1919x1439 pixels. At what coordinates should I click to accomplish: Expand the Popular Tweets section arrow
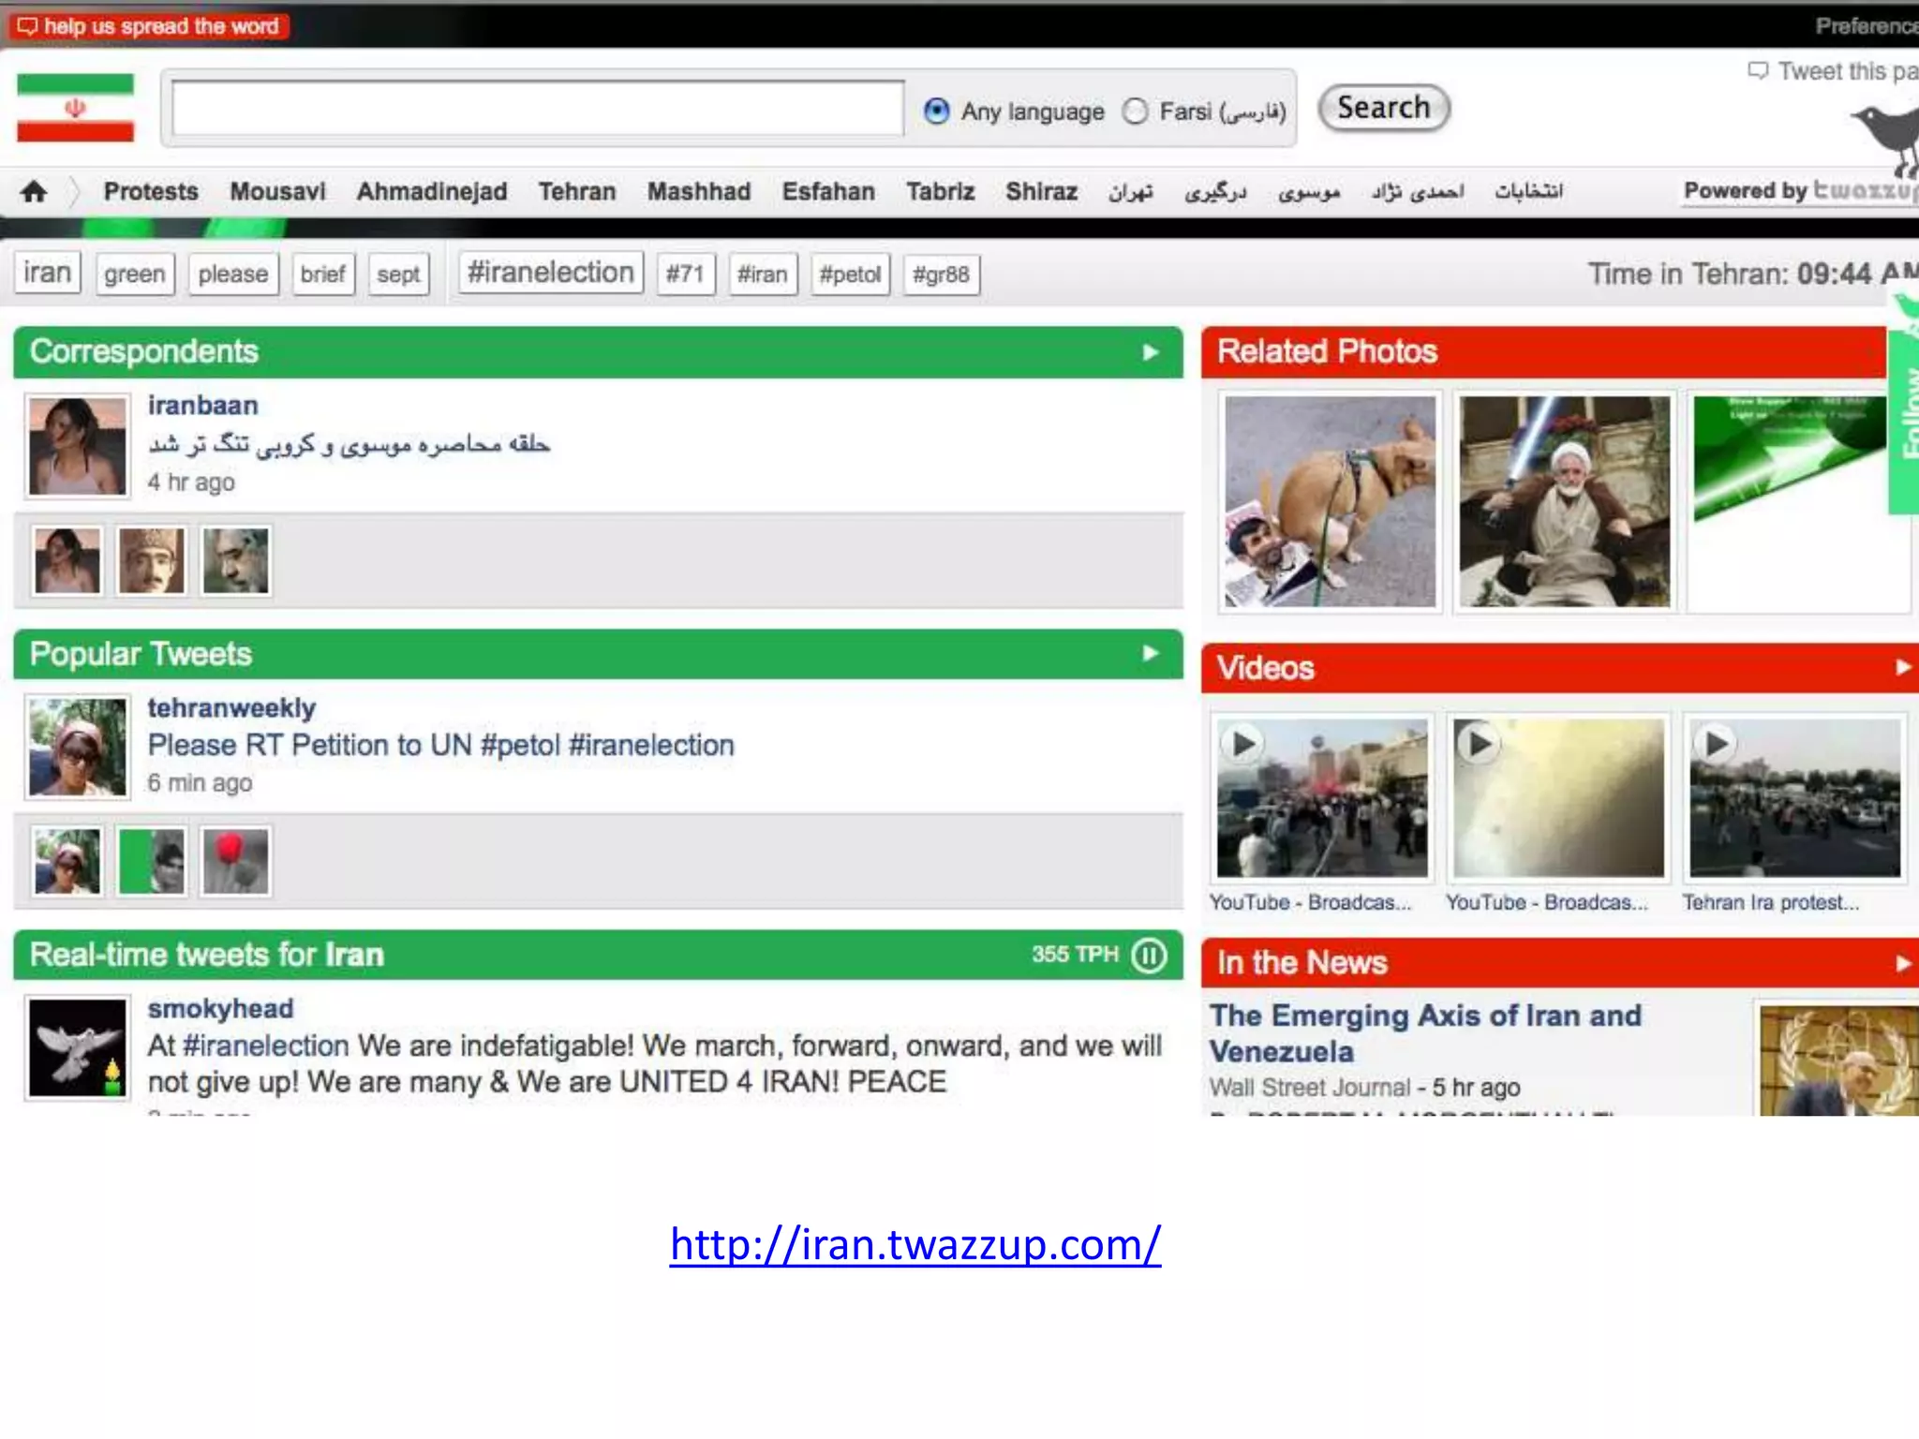1150,653
